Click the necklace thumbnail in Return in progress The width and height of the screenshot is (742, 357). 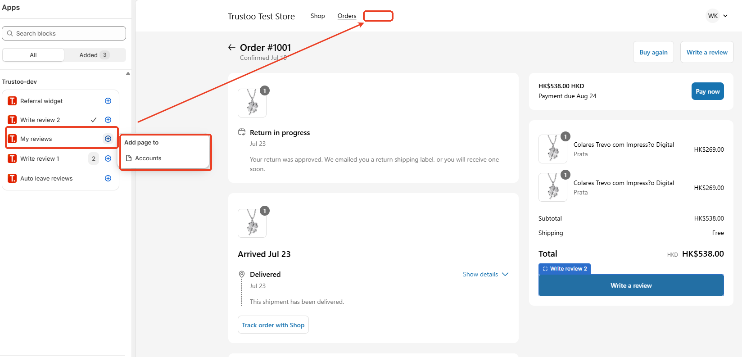252,103
